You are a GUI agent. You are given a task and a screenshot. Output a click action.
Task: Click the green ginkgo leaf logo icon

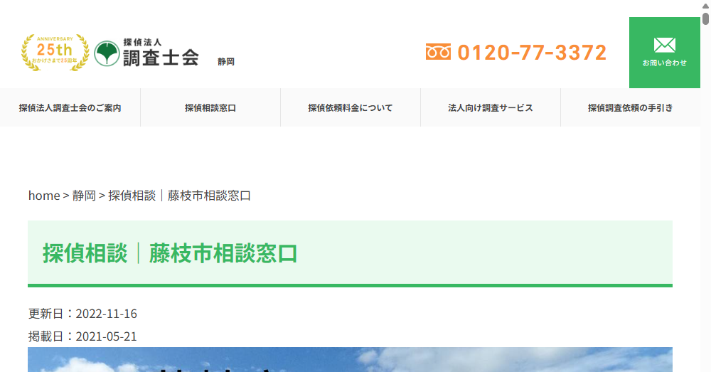107,53
